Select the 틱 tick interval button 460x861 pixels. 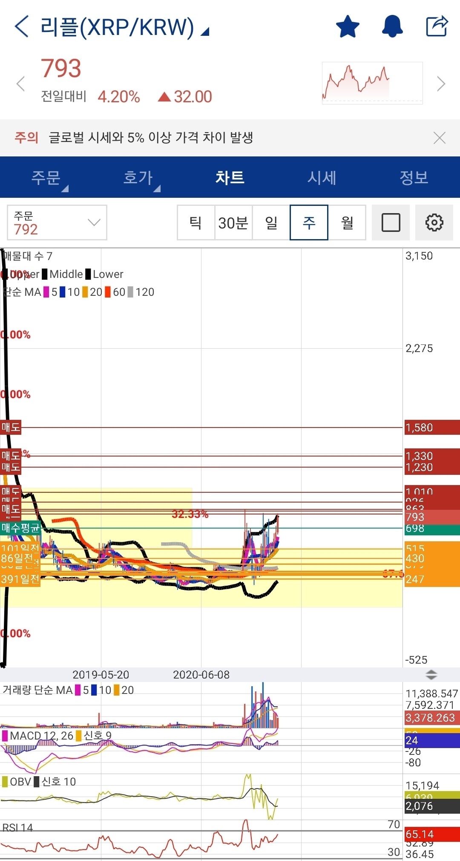pos(195,222)
